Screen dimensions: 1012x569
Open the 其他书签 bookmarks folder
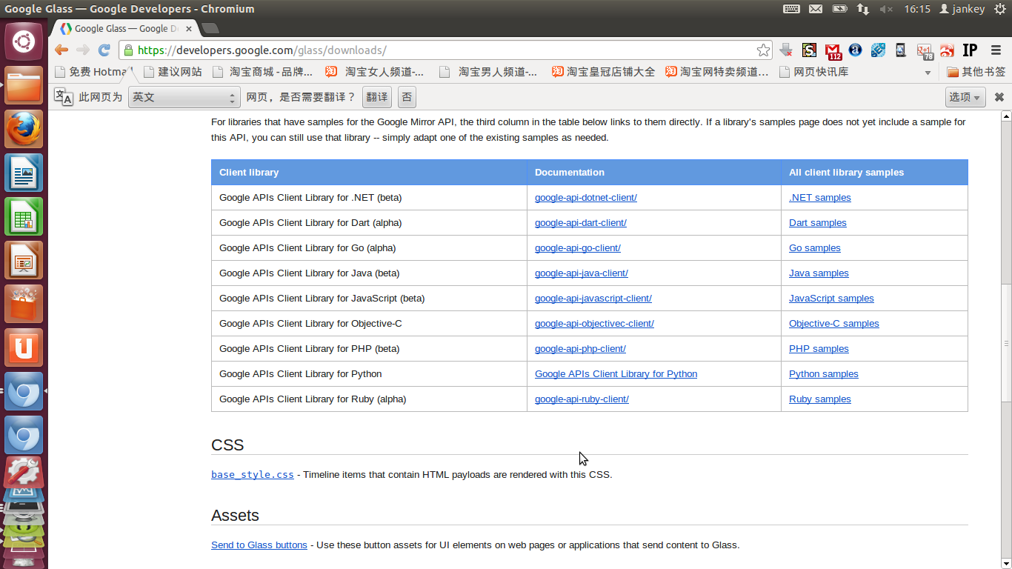point(976,72)
